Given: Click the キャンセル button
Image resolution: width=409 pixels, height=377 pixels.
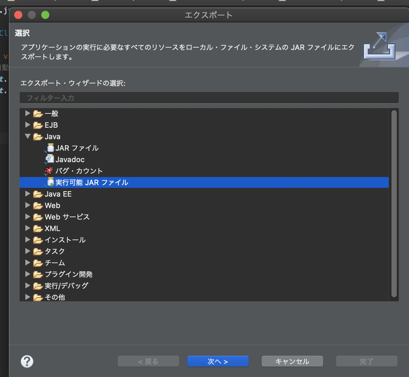Looking at the screenshot, I should [292, 361].
